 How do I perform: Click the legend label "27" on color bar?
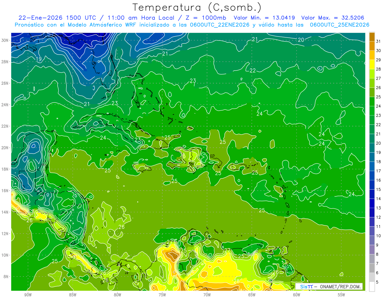379,78
